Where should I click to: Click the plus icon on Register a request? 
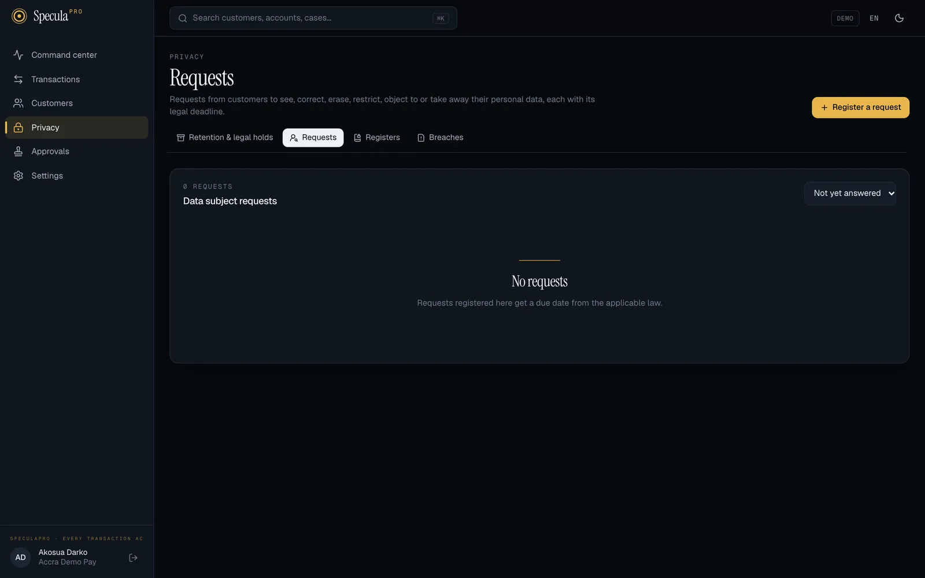pos(824,108)
